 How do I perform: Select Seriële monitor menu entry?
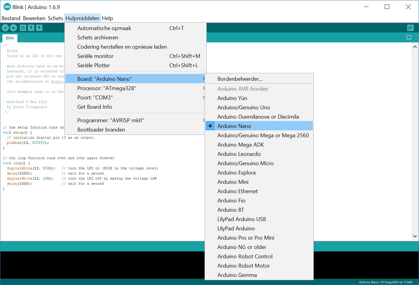coord(95,56)
